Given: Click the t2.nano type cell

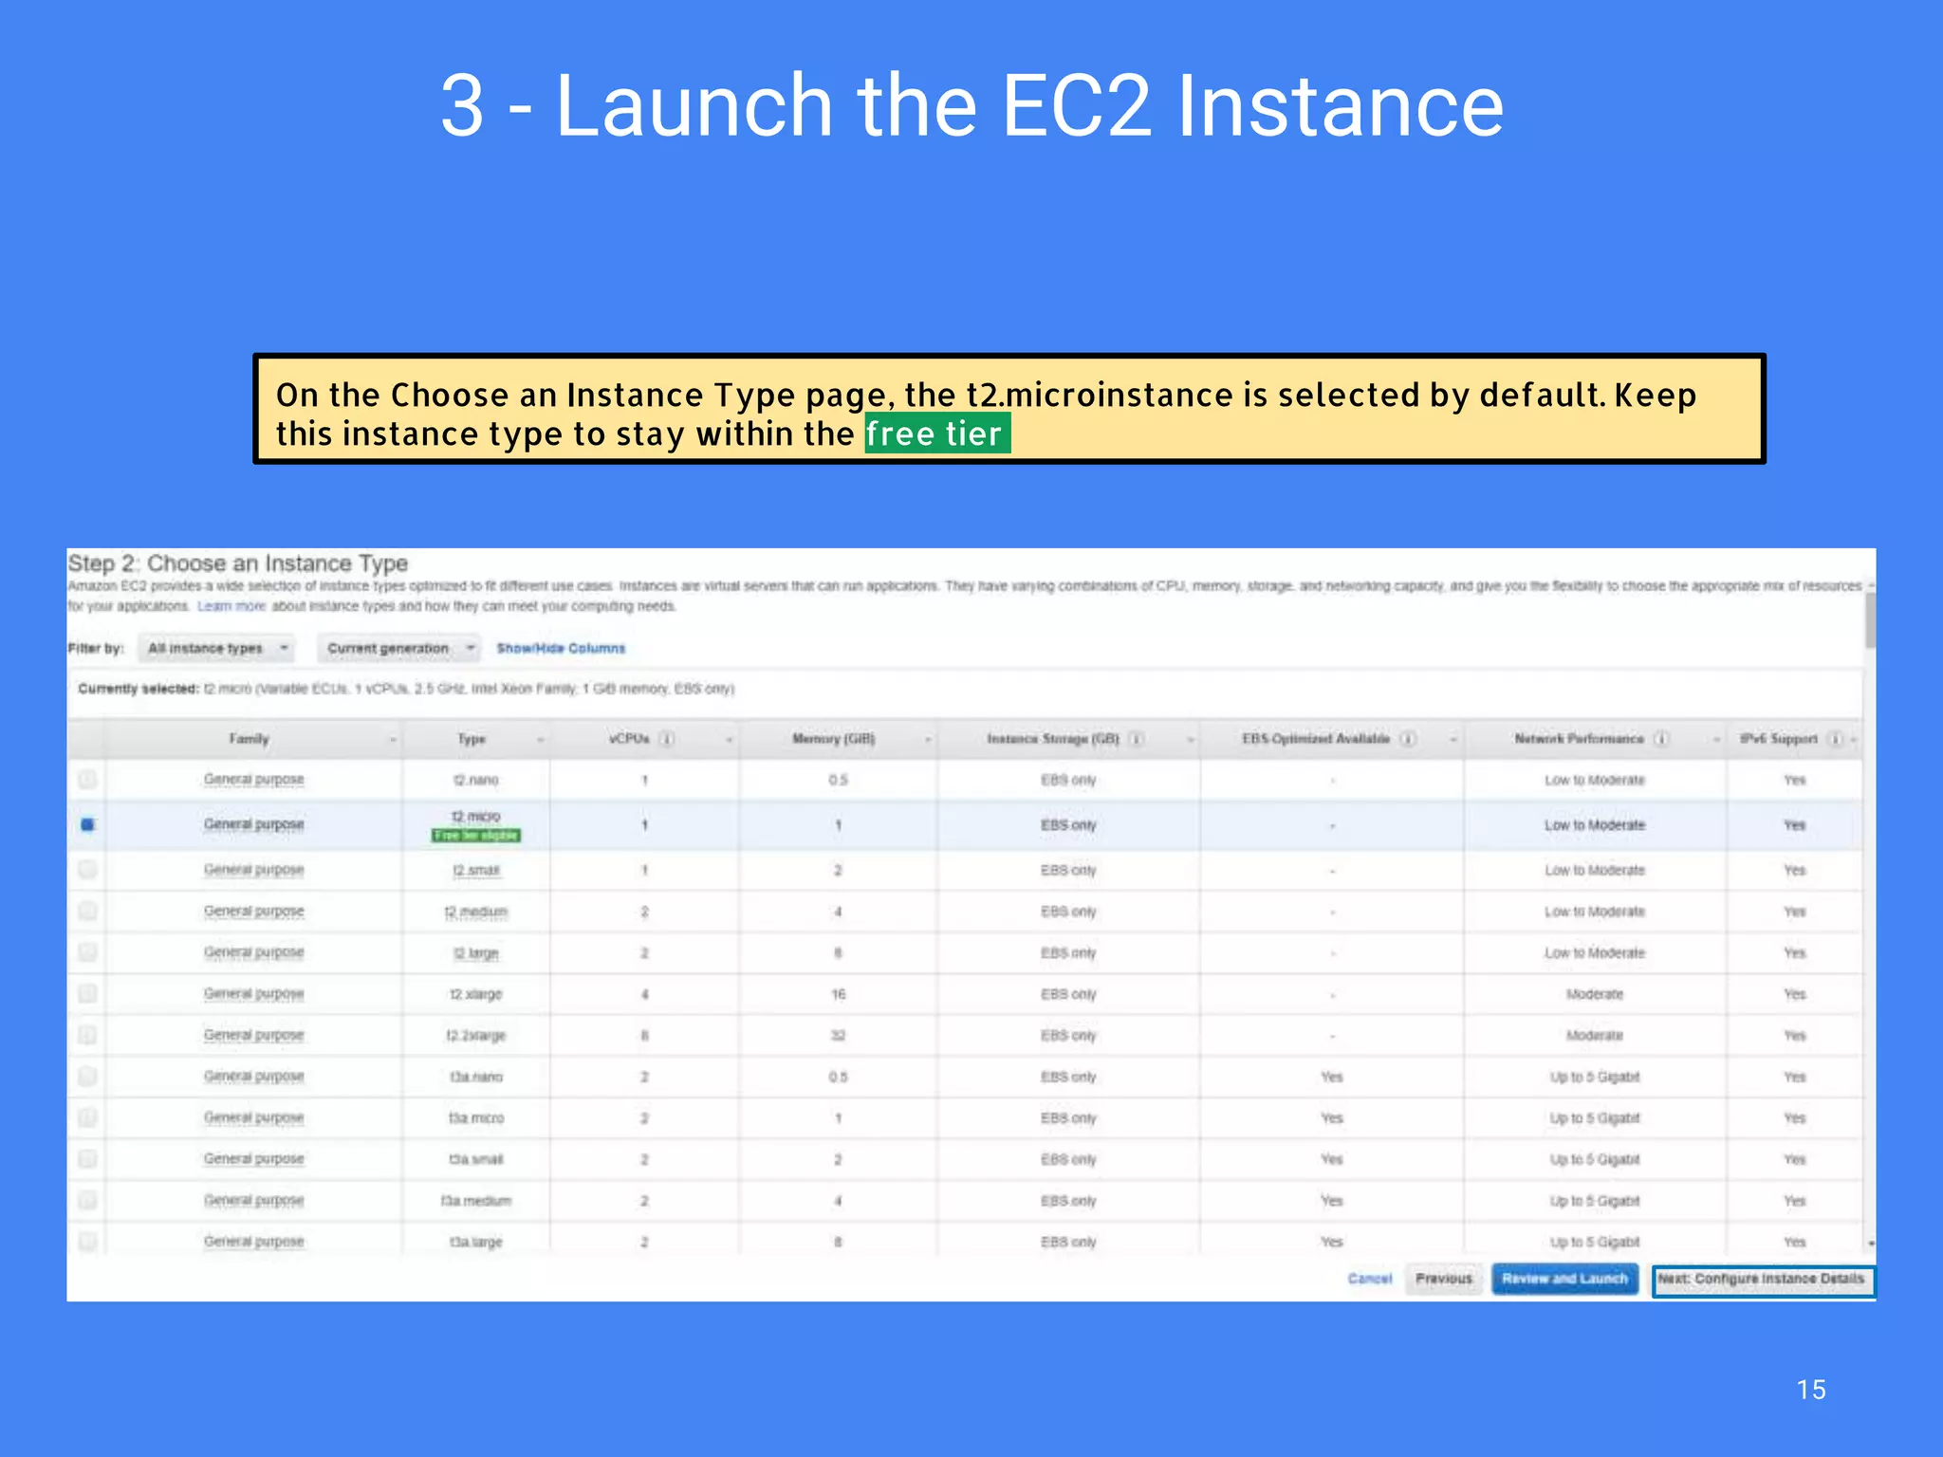Looking at the screenshot, I should [476, 780].
